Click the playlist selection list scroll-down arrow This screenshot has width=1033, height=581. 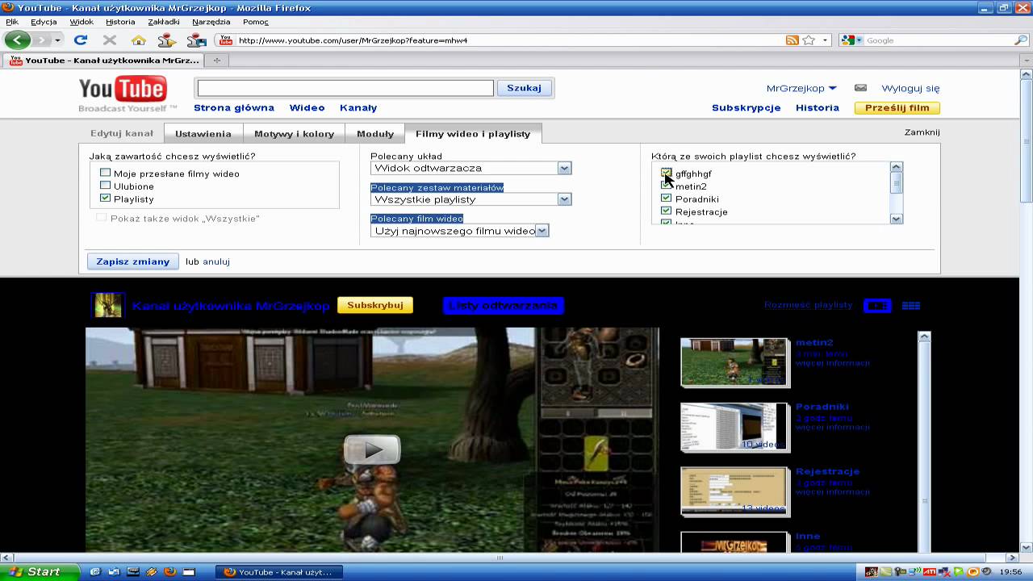coord(896,219)
